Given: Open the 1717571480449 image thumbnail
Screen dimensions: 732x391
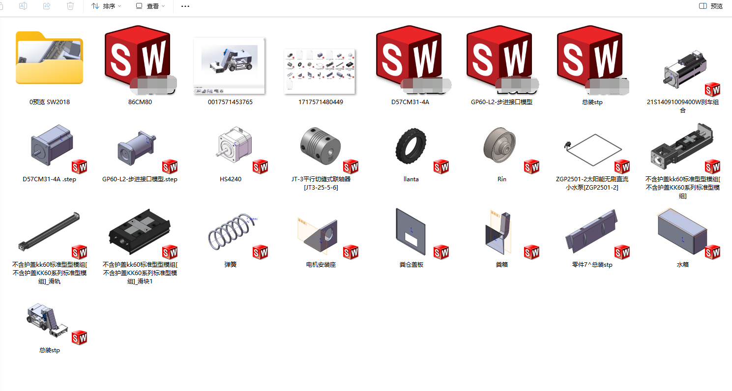Looking at the screenshot, I should click(x=320, y=71).
